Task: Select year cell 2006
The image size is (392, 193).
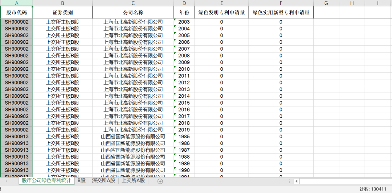Action: (x=184, y=42)
